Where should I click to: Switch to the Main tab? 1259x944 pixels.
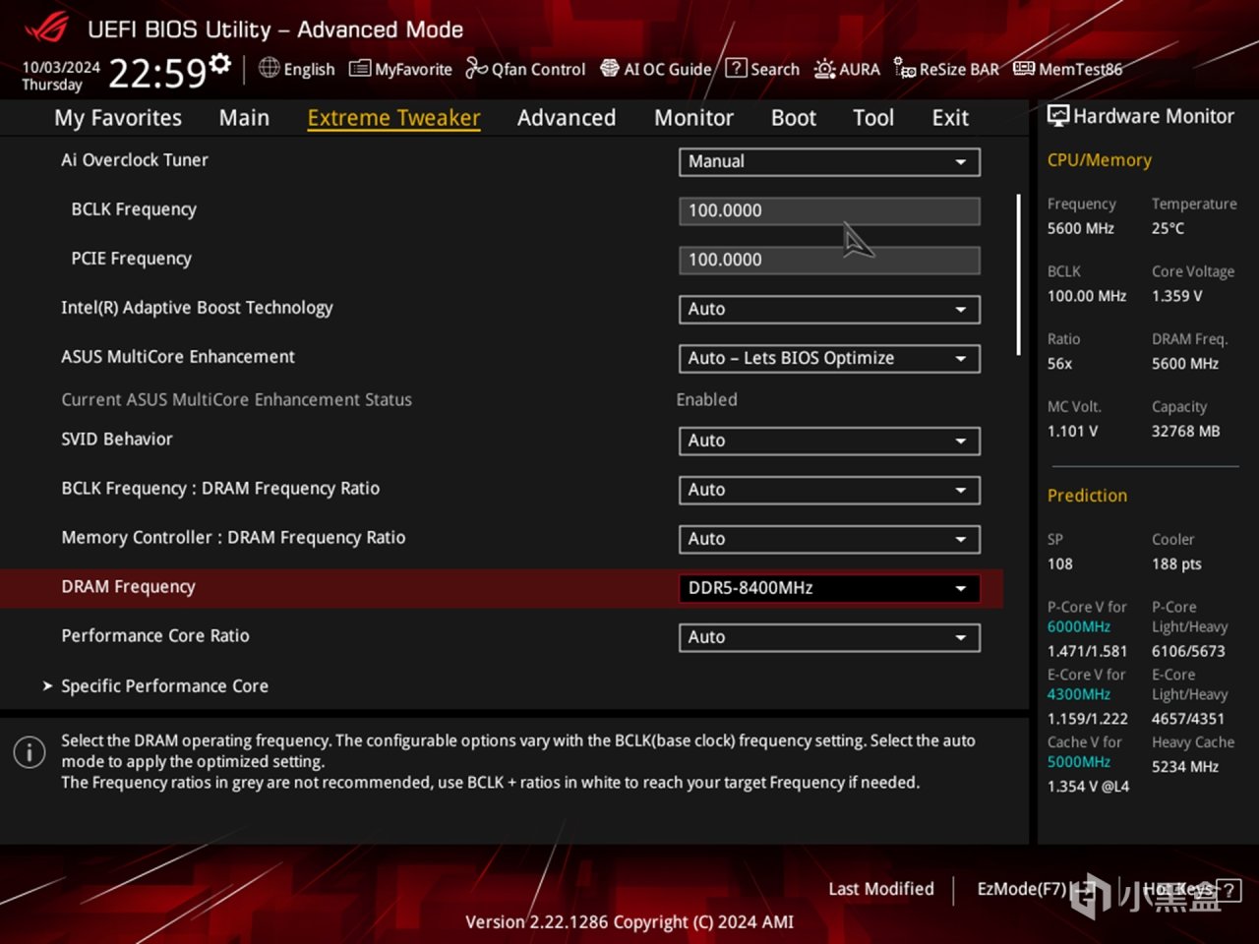click(x=244, y=118)
